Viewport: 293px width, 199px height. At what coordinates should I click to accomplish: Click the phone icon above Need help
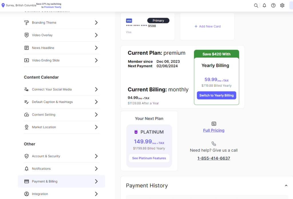tap(214, 144)
